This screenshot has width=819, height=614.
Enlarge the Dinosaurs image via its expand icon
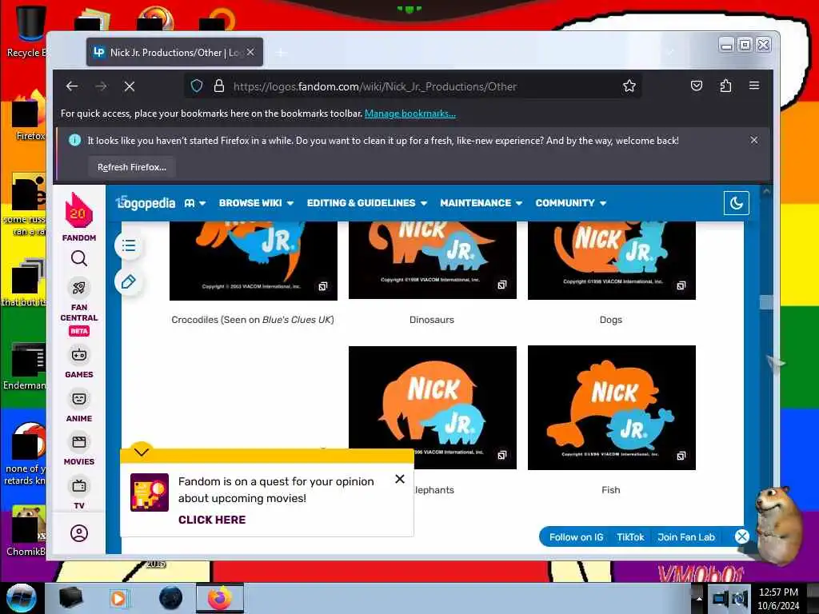tap(502, 285)
